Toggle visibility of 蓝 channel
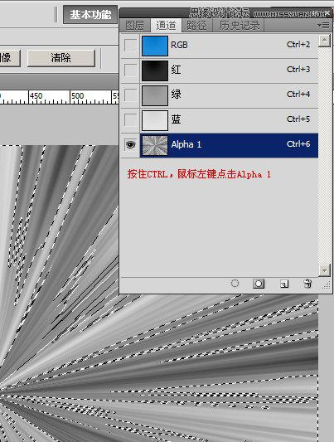 tap(130, 119)
